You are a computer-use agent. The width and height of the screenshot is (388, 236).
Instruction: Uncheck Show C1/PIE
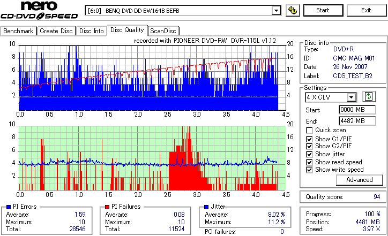coord(309,139)
